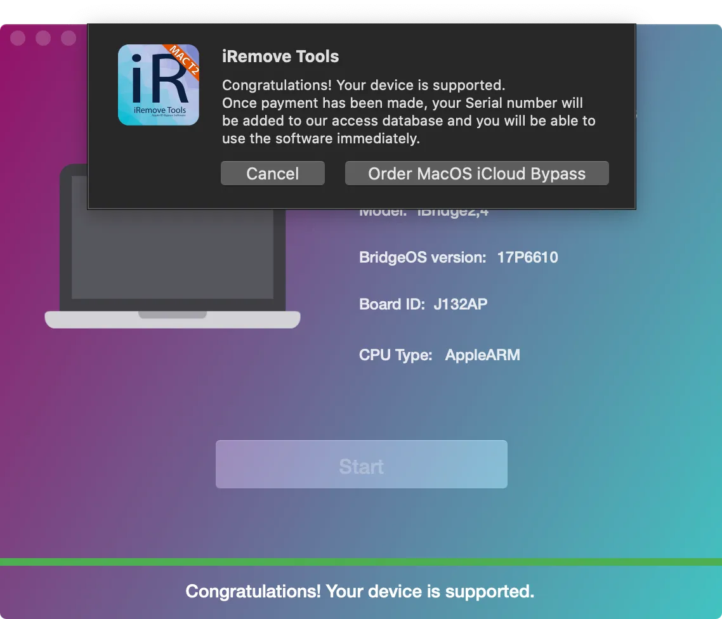
Task: Click the BridgeOS version label
Action: pos(423,257)
